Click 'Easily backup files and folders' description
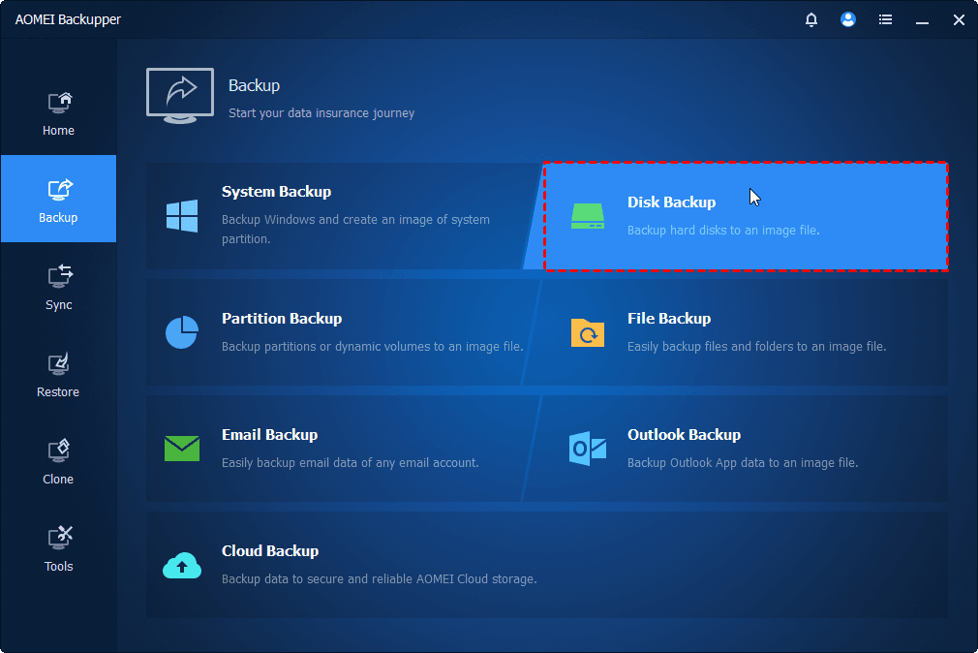 pyautogui.click(x=756, y=347)
